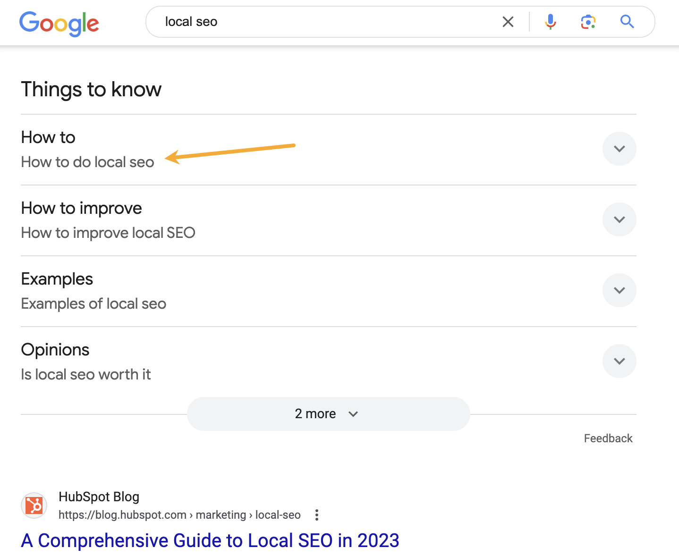Screen dimensions: 679x556
Task: Open the HubSpot local SEO guide link
Action: click(211, 540)
